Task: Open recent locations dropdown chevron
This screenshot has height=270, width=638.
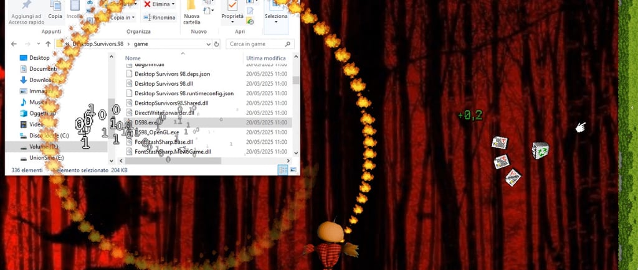Action: point(38,44)
